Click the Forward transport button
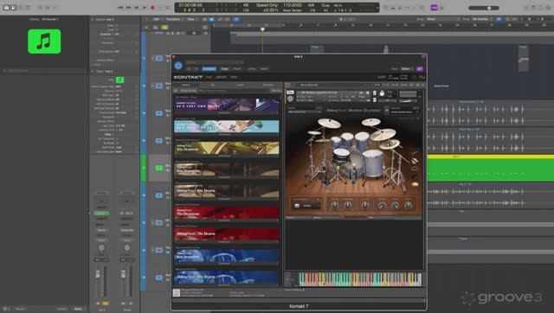This screenshot has height=313, width=554. 128,8
